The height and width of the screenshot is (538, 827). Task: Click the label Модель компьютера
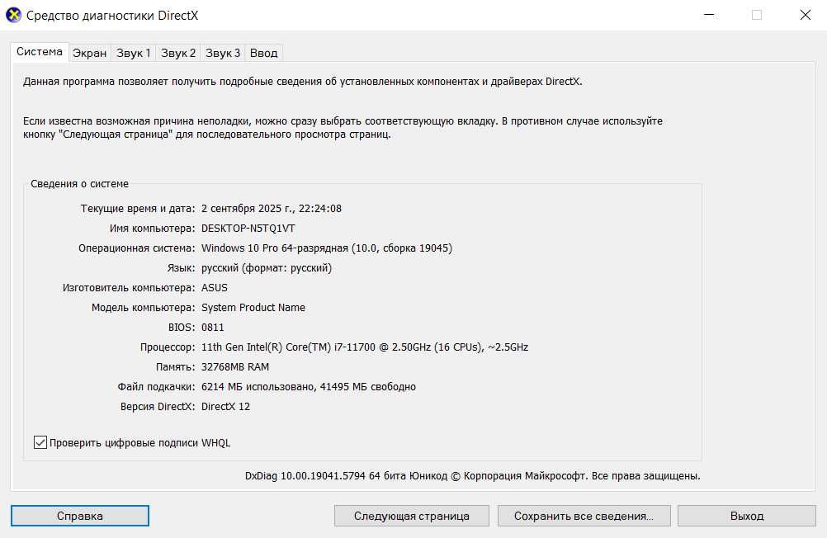click(144, 308)
